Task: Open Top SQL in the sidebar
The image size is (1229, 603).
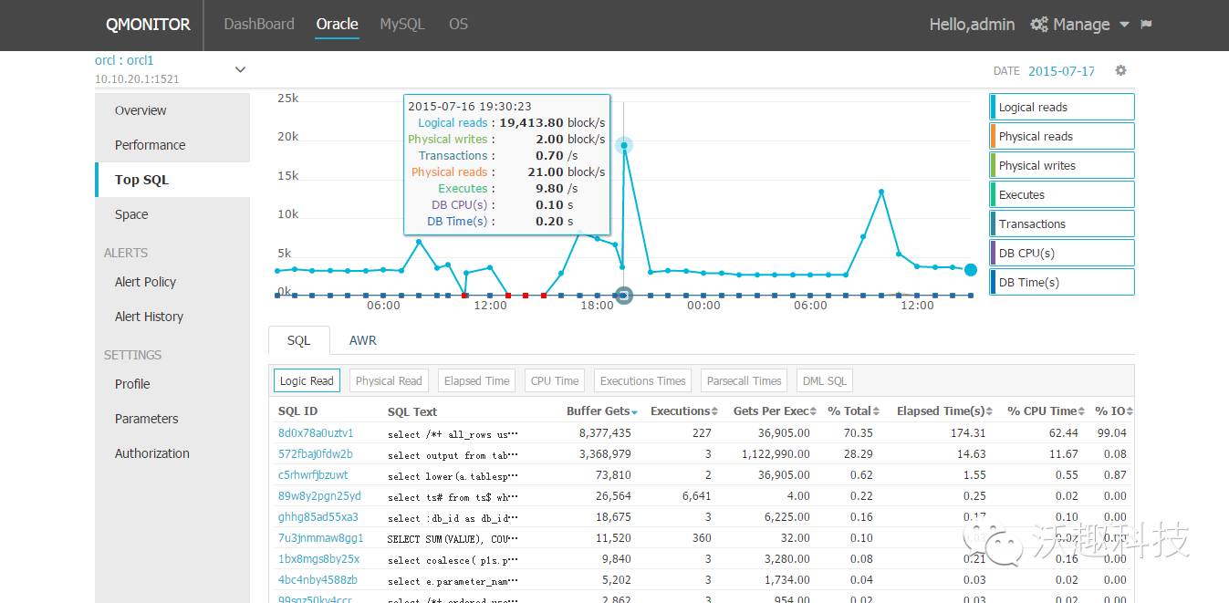Action: coord(172,180)
